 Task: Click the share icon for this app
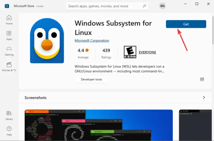click(x=202, y=79)
